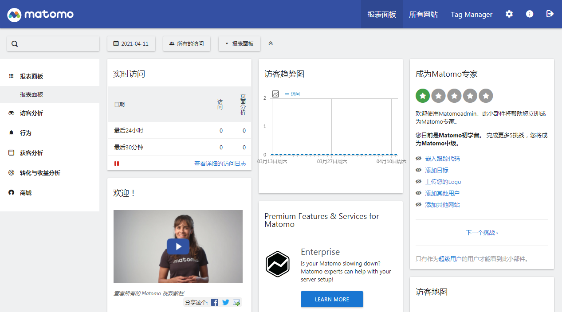Open the 添加其他网站 link

tap(443, 205)
